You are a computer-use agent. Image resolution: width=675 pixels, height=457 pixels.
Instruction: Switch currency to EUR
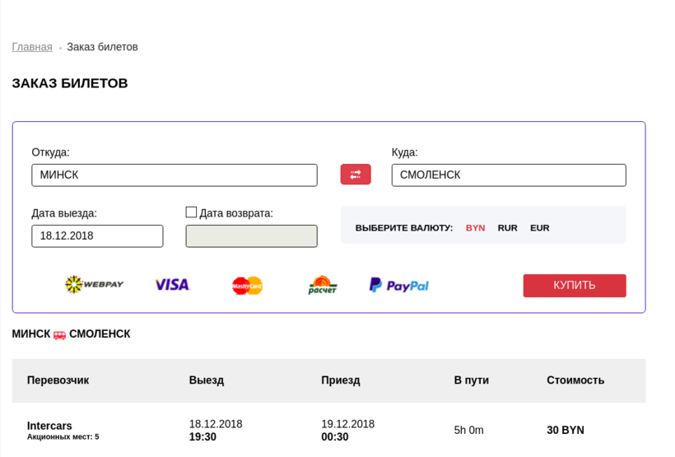pyautogui.click(x=539, y=228)
